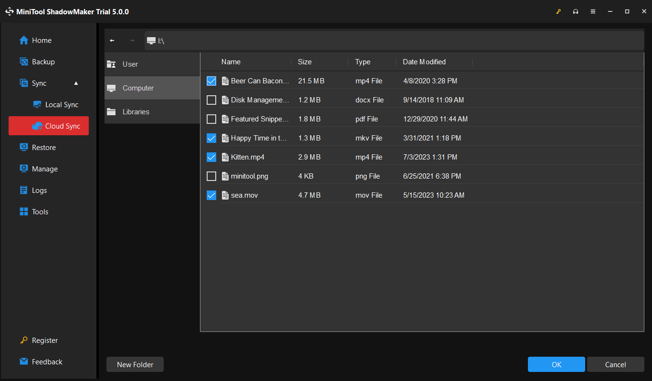The width and height of the screenshot is (652, 381).
Task: Click the New Folder button
Action: [135, 364]
